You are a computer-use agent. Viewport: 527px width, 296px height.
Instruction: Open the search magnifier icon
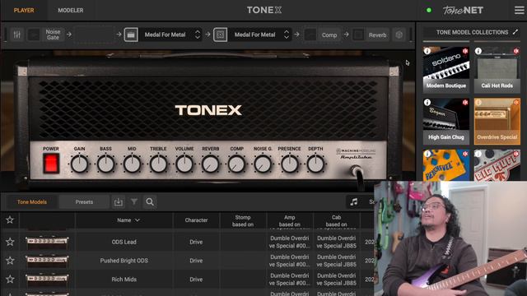click(150, 201)
